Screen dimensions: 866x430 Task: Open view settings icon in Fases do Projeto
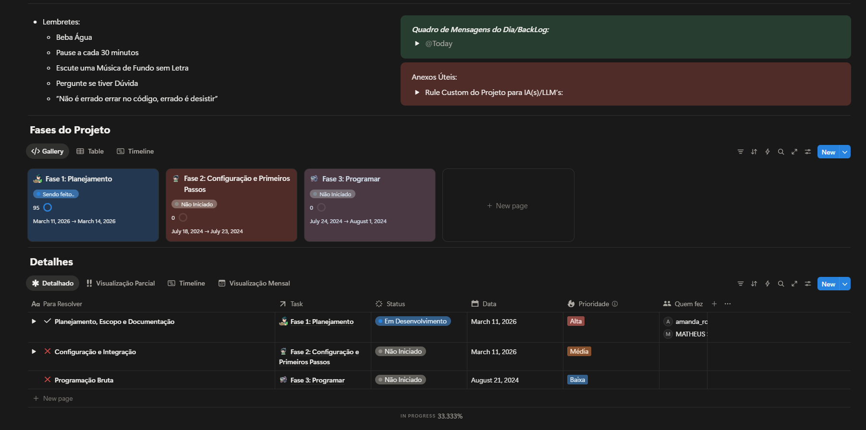[x=808, y=152]
